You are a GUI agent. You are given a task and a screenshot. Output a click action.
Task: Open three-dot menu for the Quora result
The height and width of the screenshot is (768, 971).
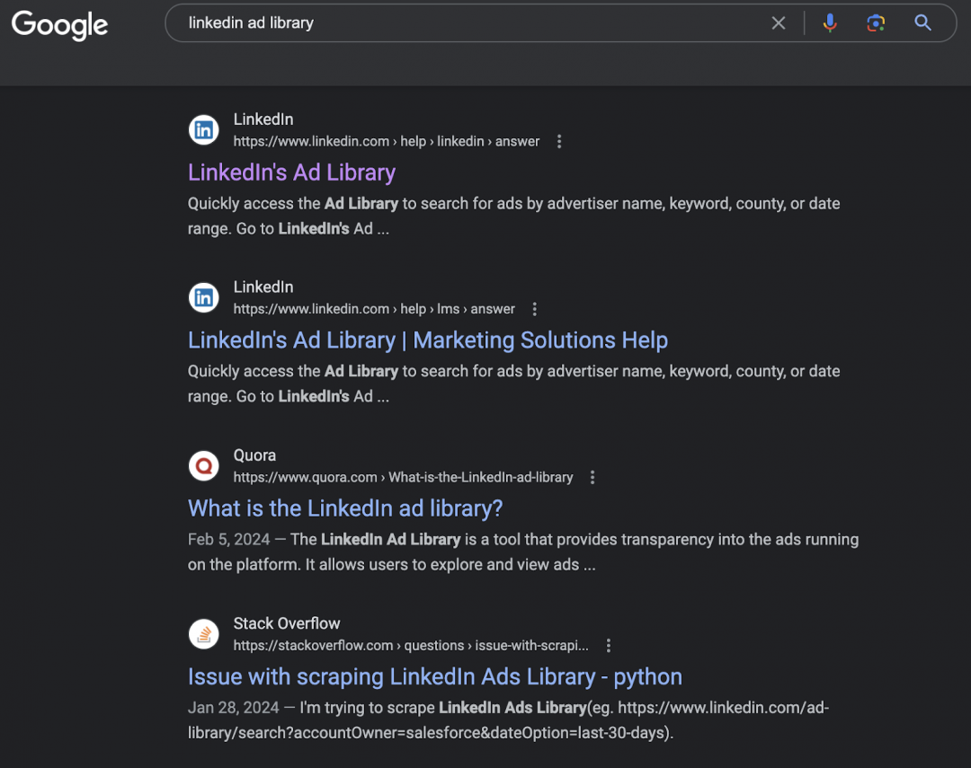coord(592,477)
